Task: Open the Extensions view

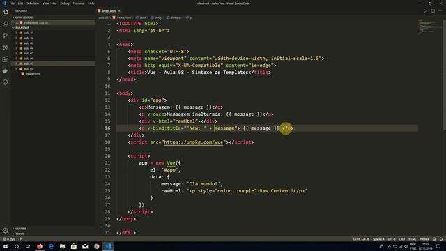Action: pyautogui.click(x=5, y=59)
